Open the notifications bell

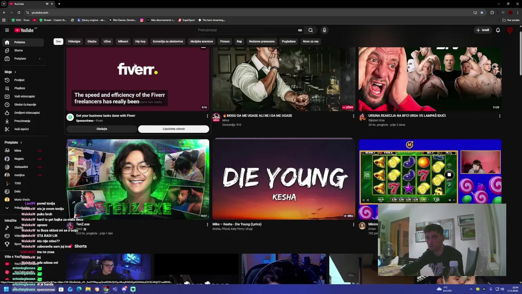pyautogui.click(x=498, y=30)
